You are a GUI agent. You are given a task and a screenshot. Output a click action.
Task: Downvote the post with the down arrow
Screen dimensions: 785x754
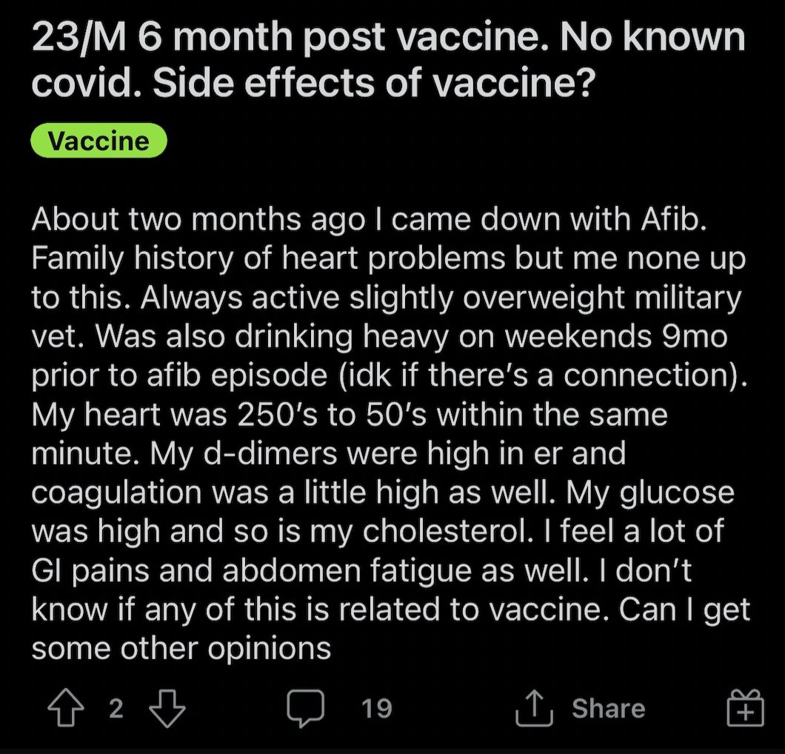coord(167,708)
